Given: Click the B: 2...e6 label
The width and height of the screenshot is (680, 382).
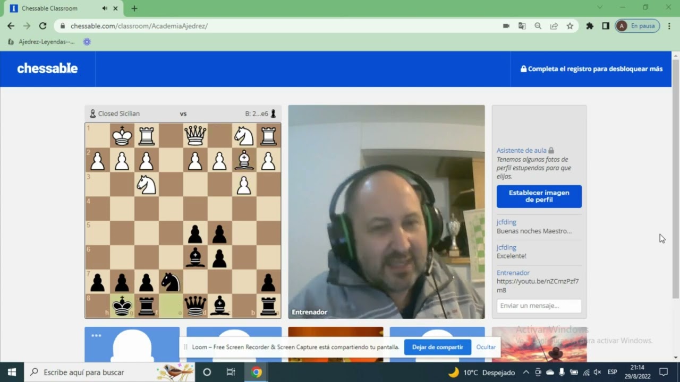Looking at the screenshot, I should [257, 114].
